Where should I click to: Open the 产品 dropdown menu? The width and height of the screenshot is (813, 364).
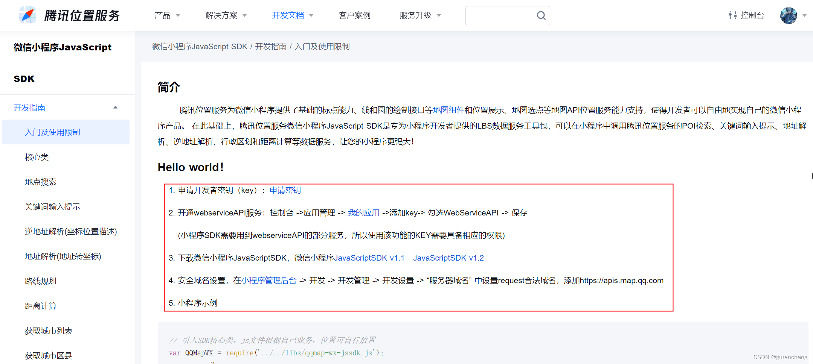coord(167,15)
